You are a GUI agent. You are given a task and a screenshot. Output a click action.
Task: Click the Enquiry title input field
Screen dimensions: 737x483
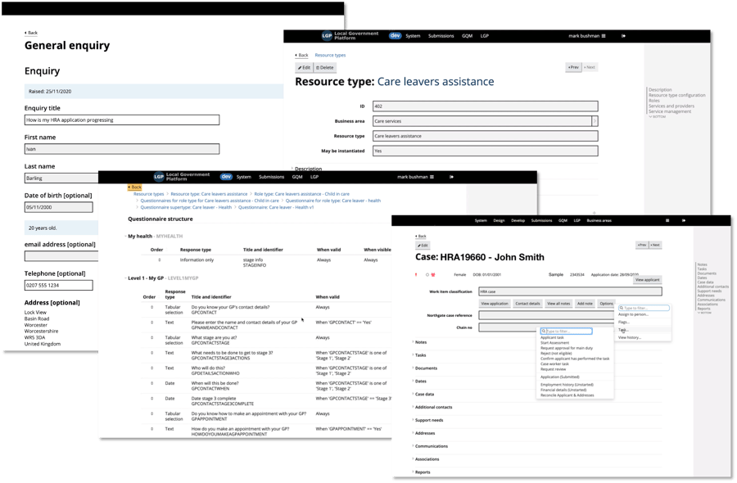point(122,120)
